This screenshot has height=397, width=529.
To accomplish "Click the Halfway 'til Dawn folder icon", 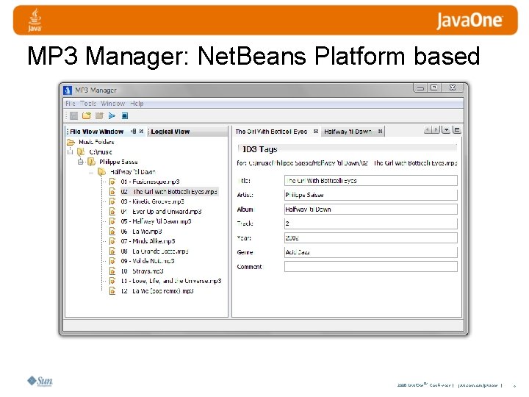I will (101, 172).
